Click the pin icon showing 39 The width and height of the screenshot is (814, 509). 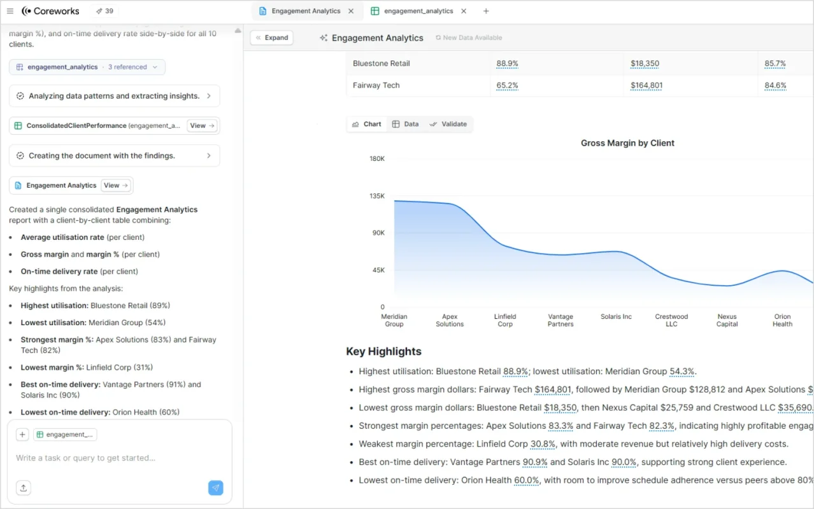click(x=100, y=11)
